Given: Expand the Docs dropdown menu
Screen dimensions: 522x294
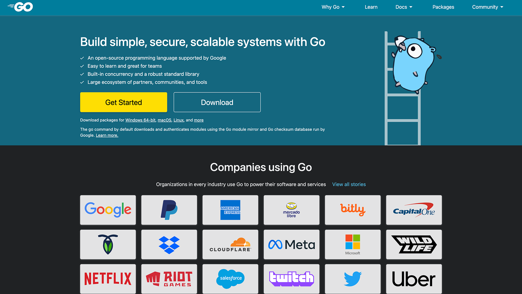Looking at the screenshot, I should (404, 7).
